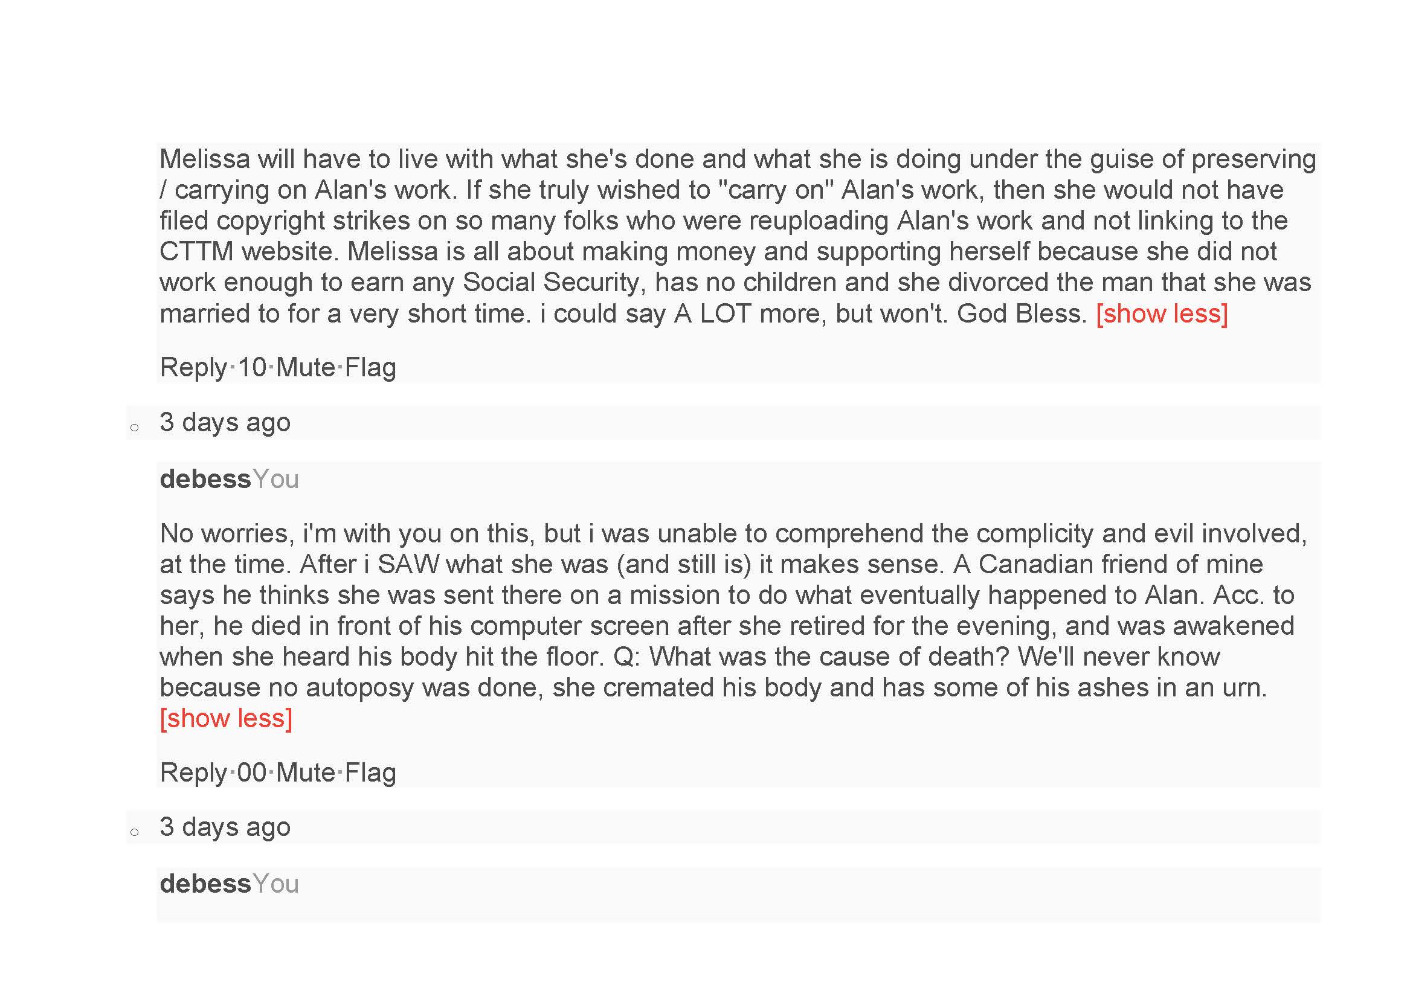
Task: Click bullet marker beside the No worries timestamp
Action: [135, 428]
